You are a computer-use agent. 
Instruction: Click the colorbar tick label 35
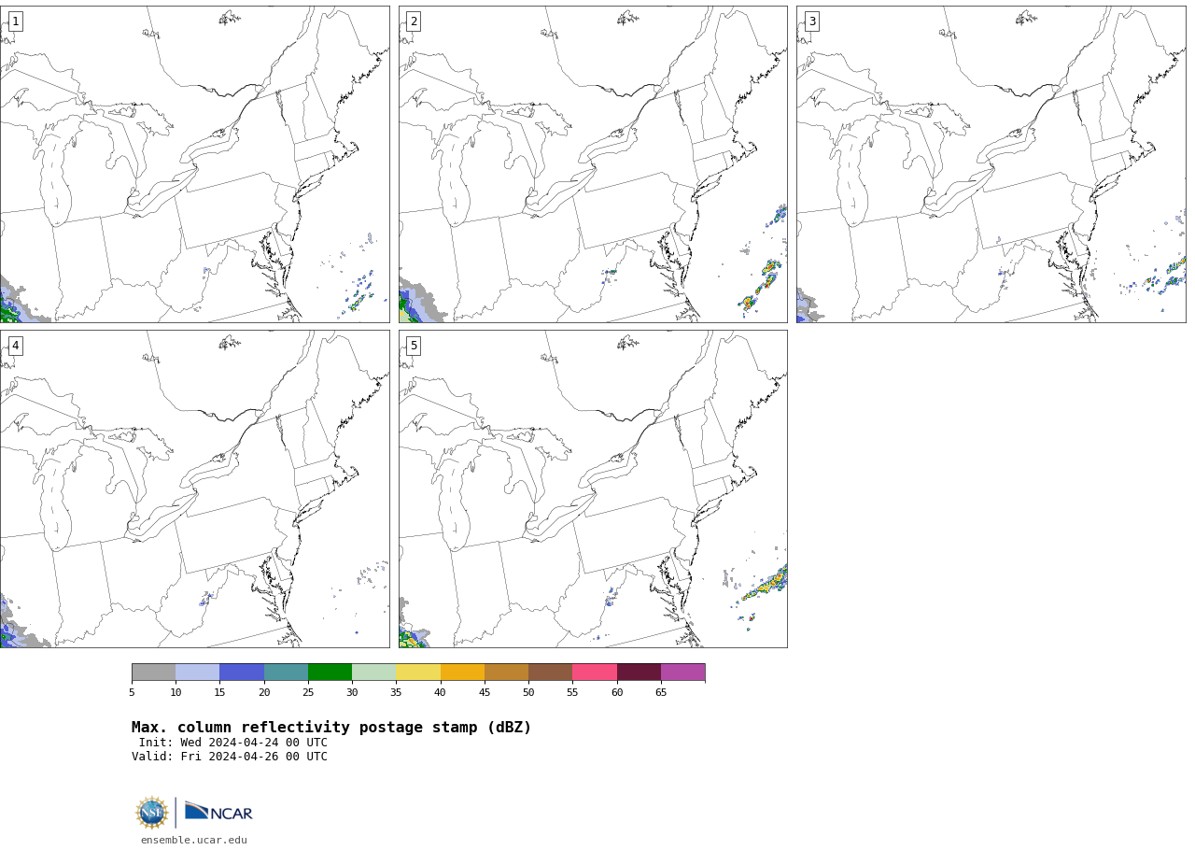396,693
